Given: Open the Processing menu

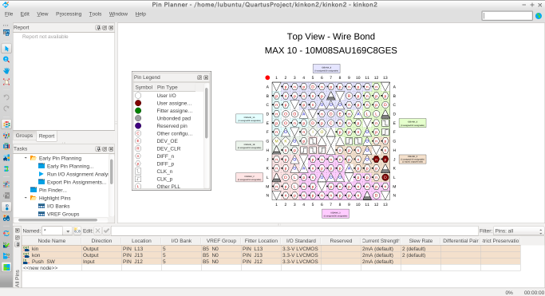Looking at the screenshot, I should (x=69, y=14).
